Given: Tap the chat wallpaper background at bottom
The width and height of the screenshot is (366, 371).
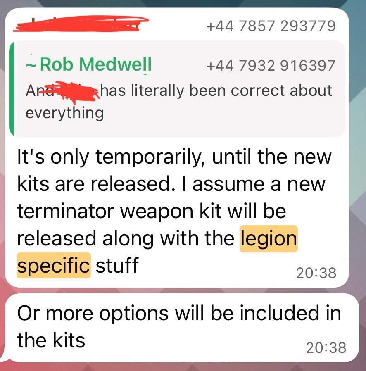Looking at the screenshot, I should [183, 367].
